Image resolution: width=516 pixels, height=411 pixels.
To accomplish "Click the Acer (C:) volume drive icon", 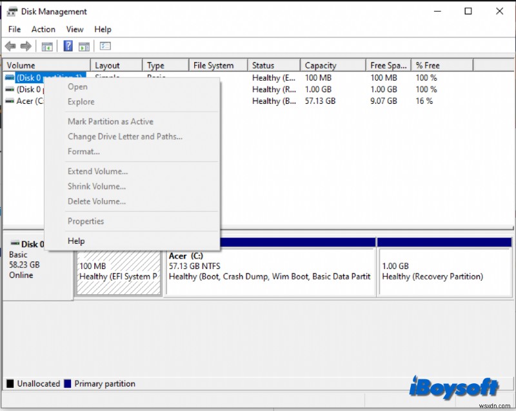I will [x=10, y=101].
